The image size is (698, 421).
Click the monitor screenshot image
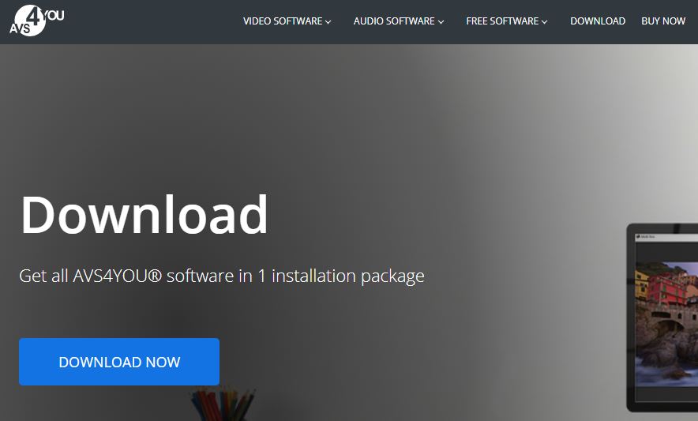(662, 318)
